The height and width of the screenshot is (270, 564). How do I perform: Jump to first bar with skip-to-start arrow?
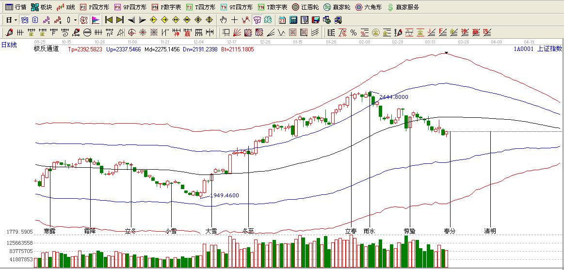click(109, 20)
